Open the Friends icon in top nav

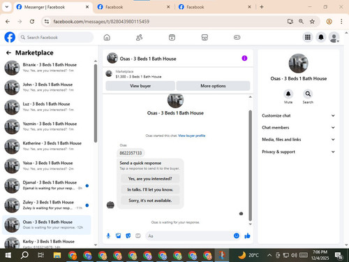(139, 37)
